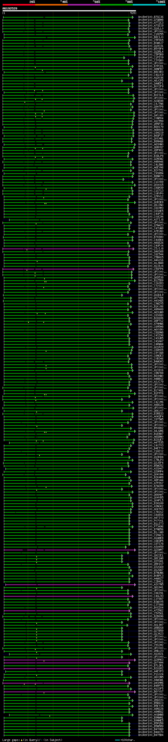Select the UniRef100_Q1DRL4 label
Screen dimensions: 168x742
151,52
